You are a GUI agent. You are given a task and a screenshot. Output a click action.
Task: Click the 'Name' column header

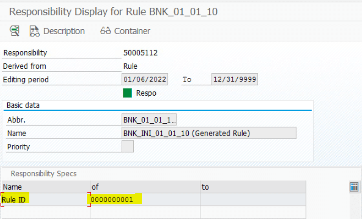(x=46, y=187)
